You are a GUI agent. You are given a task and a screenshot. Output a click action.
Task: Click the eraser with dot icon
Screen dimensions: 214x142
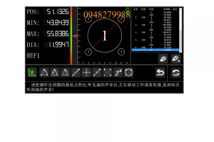176,59
